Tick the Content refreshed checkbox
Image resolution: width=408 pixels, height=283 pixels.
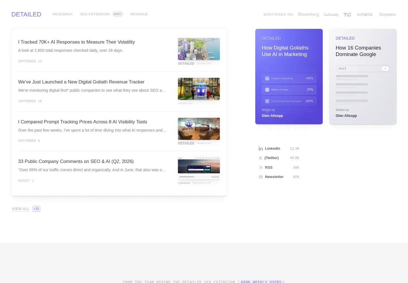pos(267,78)
